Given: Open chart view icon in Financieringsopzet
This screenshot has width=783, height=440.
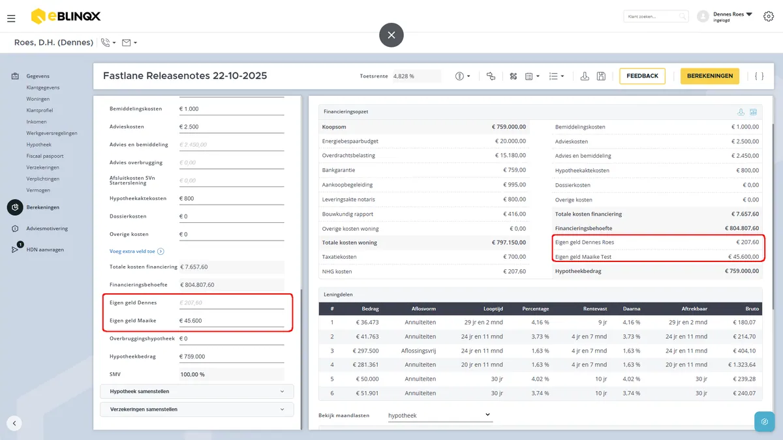Looking at the screenshot, I should [x=753, y=112].
